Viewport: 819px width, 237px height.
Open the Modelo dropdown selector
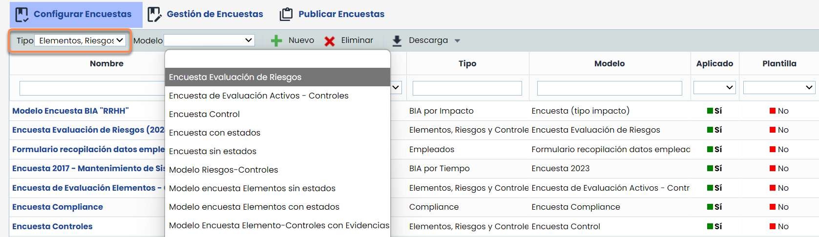coord(209,40)
